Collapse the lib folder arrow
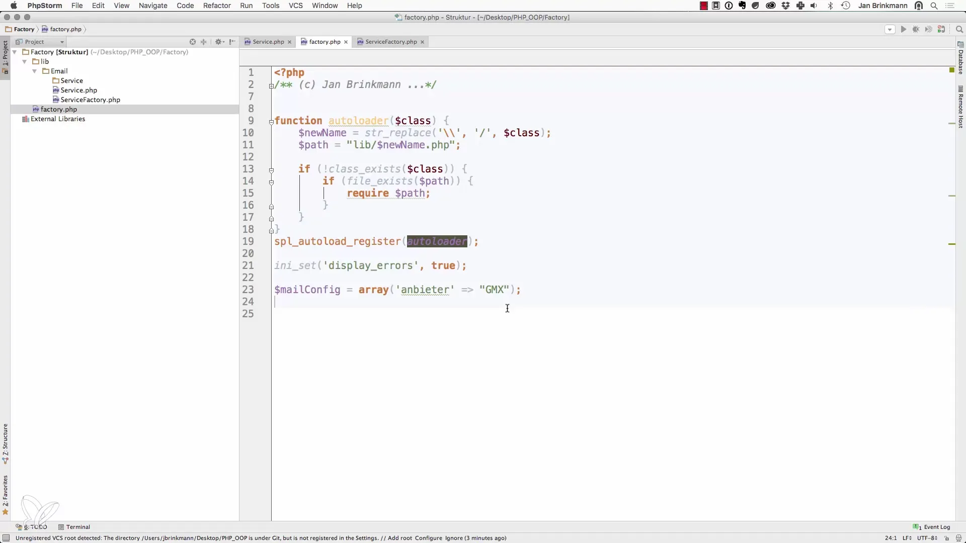Image resolution: width=966 pixels, height=543 pixels. (25, 62)
